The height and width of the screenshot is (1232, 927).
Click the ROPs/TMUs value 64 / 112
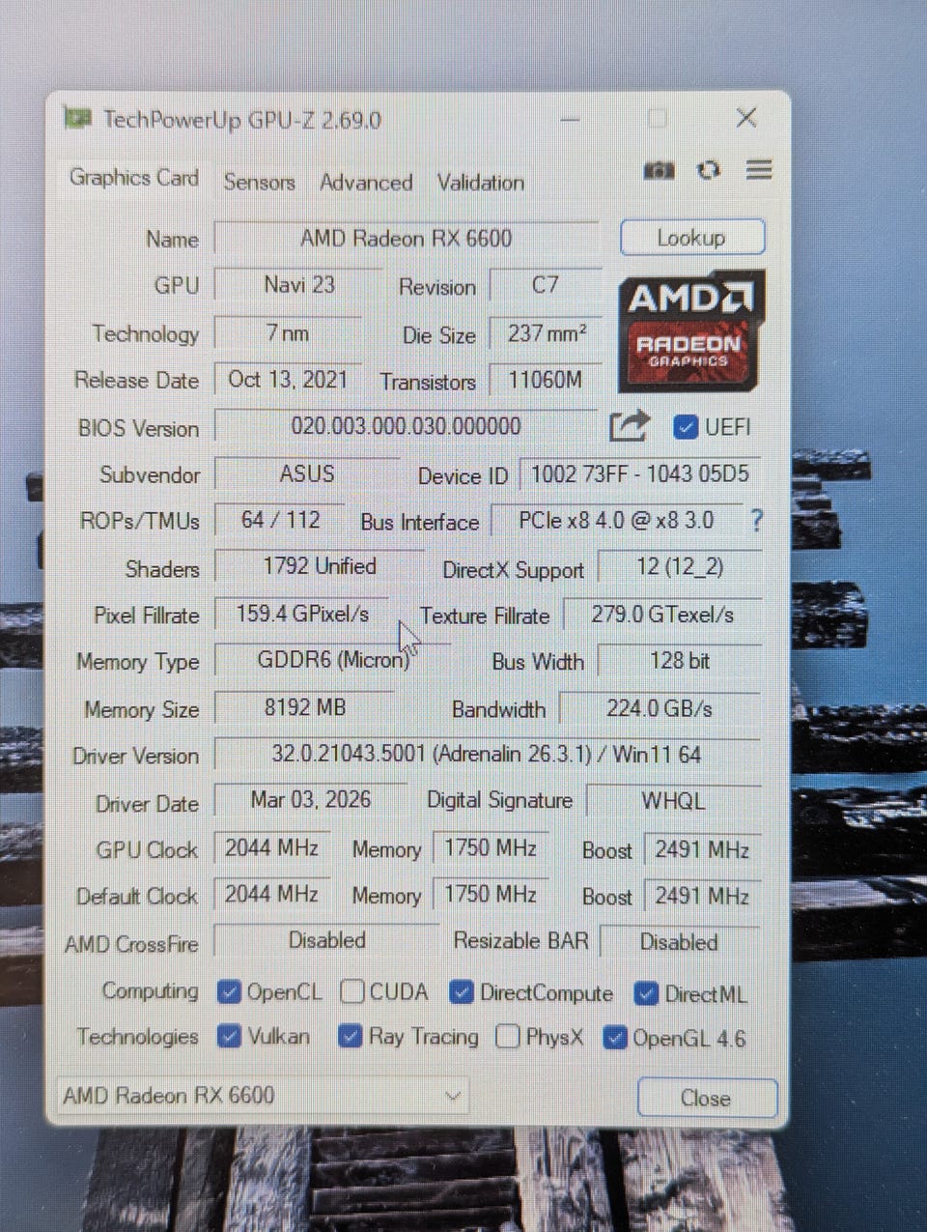click(x=280, y=520)
